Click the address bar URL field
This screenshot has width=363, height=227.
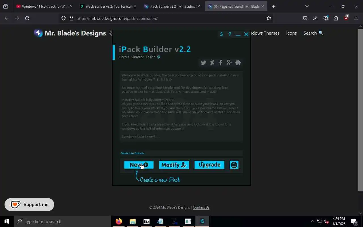[x=167, y=18]
